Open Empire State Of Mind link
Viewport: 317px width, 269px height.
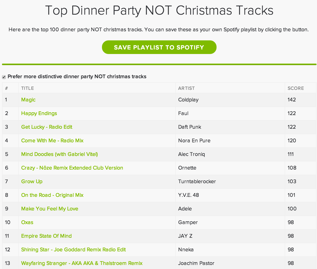coord(46,236)
